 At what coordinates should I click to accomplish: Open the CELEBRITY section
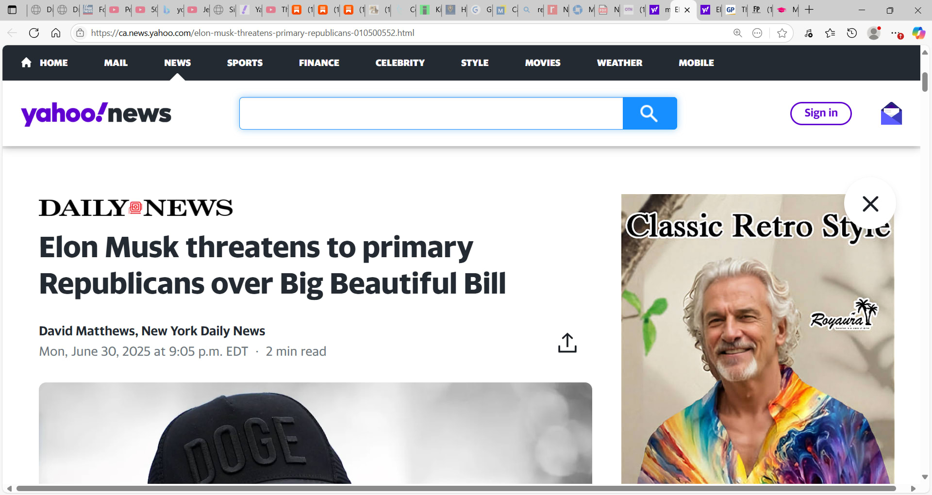tap(400, 63)
